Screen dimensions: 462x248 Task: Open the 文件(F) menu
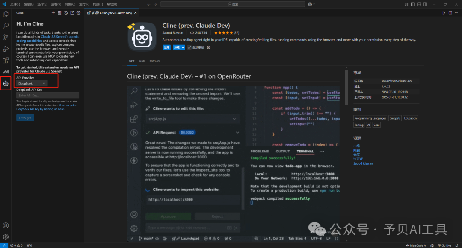(15, 4)
